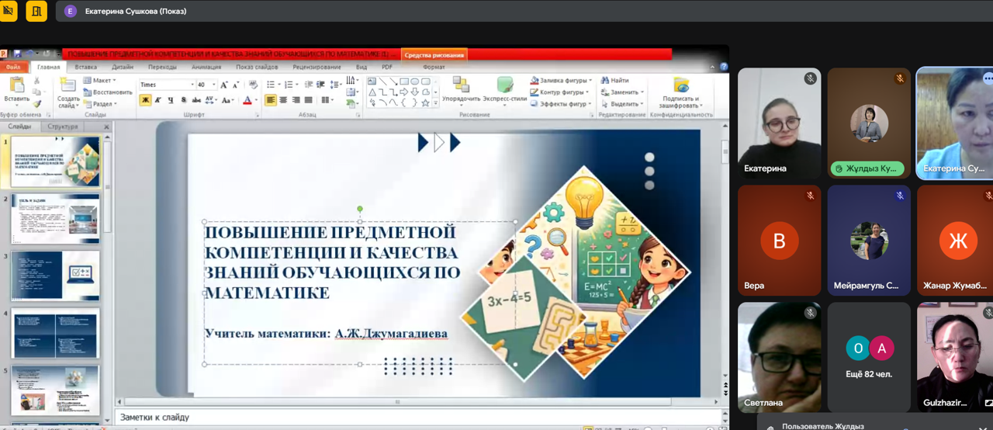Click the font color red A button
The height and width of the screenshot is (430, 993).
coord(247,100)
